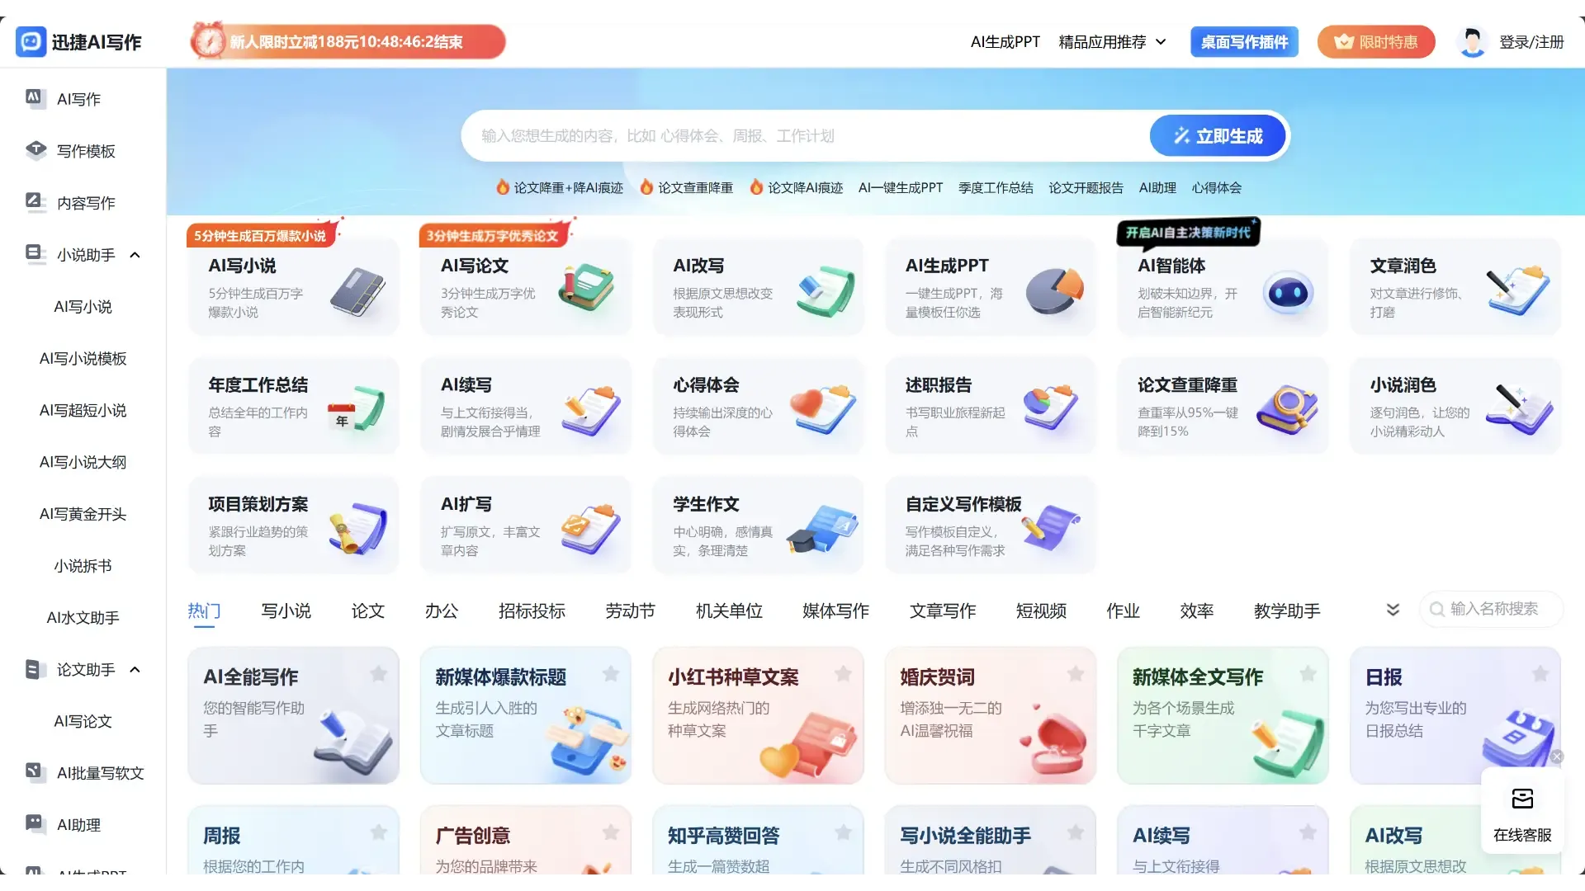The width and height of the screenshot is (1585, 891).
Task: Switch to the 写小说 tab
Action: (x=286, y=610)
